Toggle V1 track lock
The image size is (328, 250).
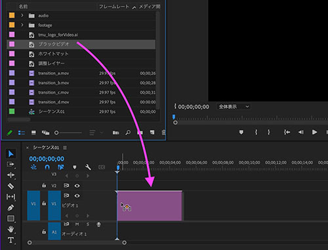tap(44, 203)
